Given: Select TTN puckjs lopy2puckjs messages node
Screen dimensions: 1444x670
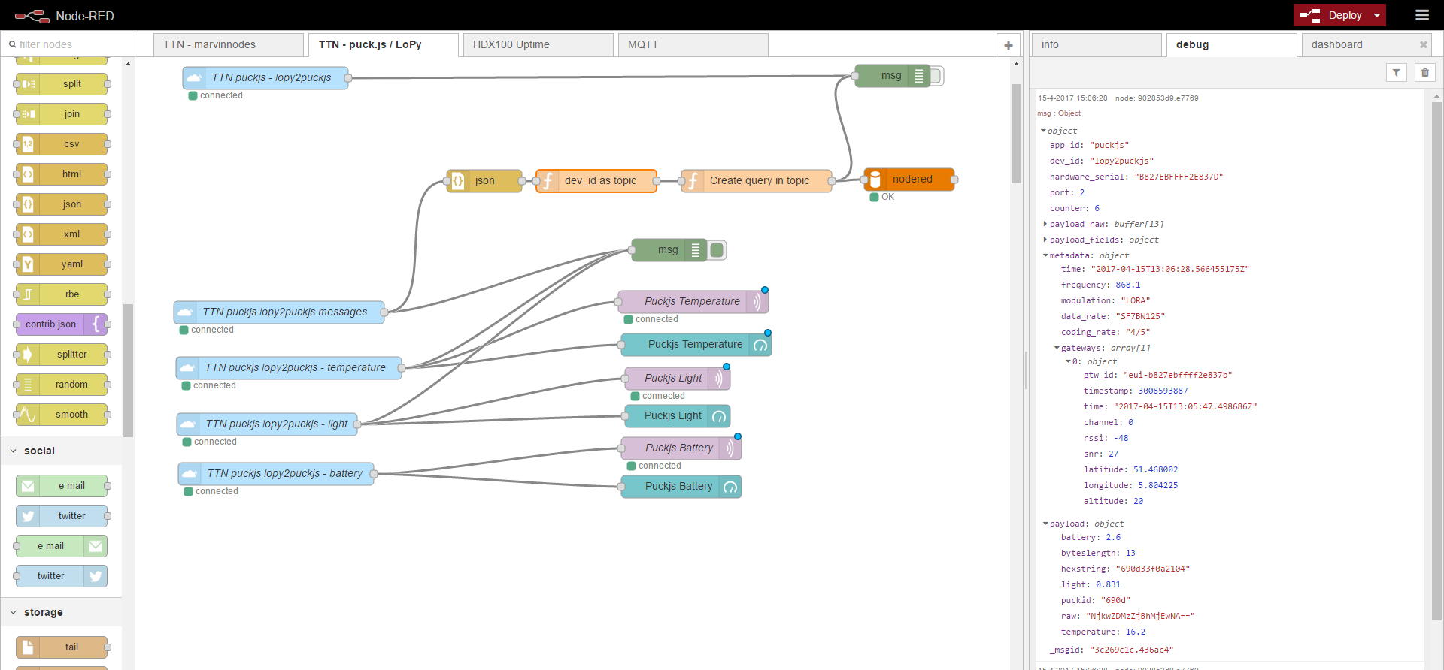Looking at the screenshot, I should (x=279, y=312).
